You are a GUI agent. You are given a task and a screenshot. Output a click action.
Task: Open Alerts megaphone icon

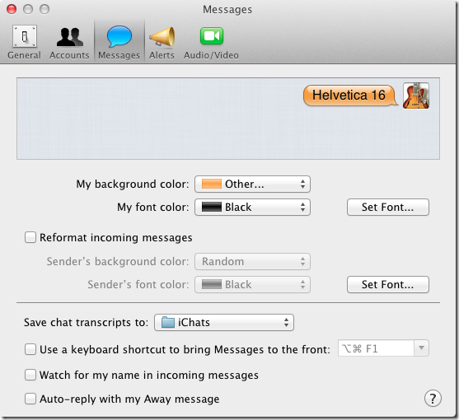[x=162, y=36]
